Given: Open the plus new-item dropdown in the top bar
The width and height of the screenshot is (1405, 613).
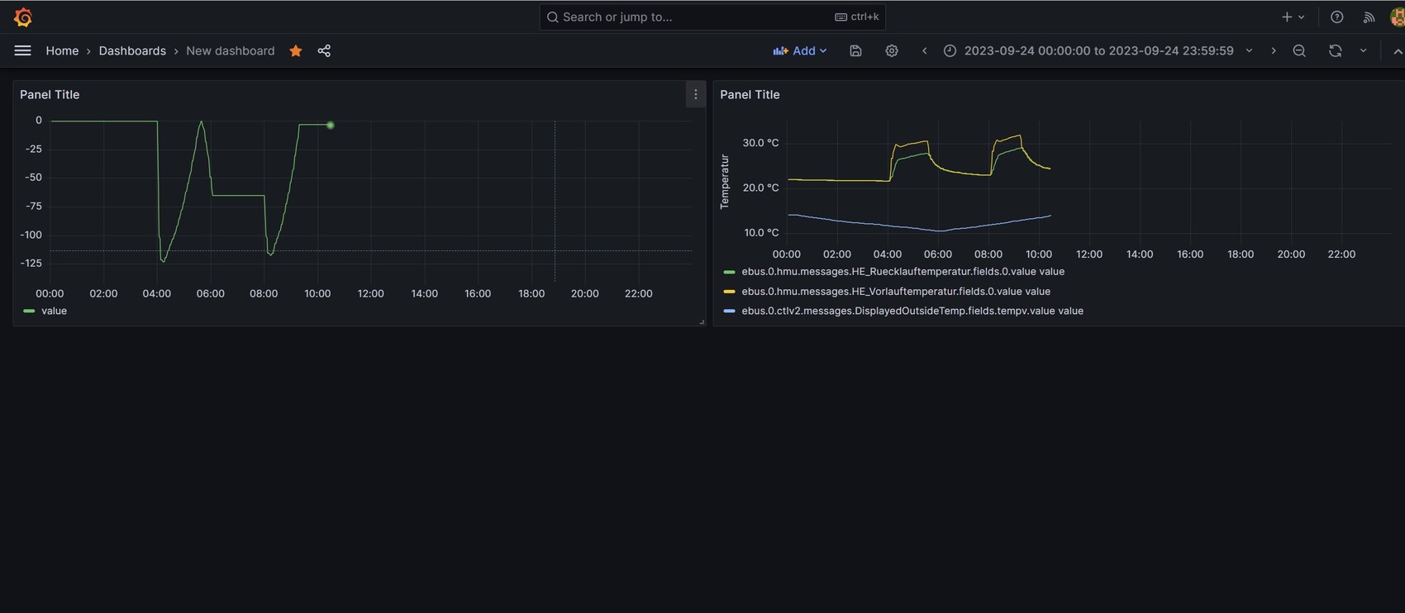Looking at the screenshot, I should tap(1293, 17).
